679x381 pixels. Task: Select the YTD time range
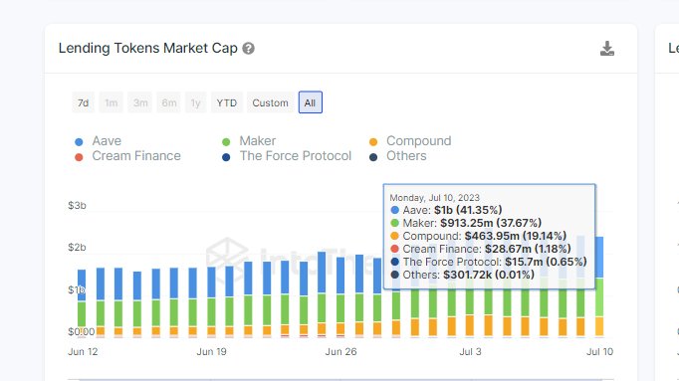pyautogui.click(x=227, y=102)
